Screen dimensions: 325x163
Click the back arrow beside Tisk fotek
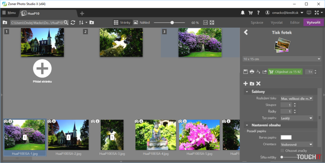click(246, 32)
